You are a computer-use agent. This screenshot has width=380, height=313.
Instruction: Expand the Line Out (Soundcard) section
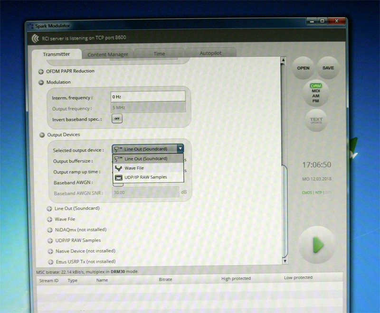pyautogui.click(x=50, y=209)
